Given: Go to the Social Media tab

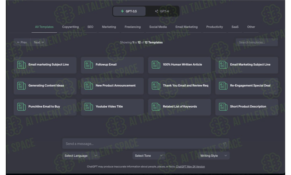Looking at the screenshot, I should (158, 27).
